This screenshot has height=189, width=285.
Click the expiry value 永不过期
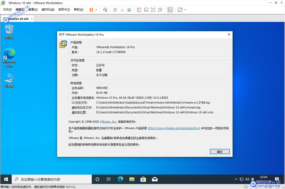102,75
